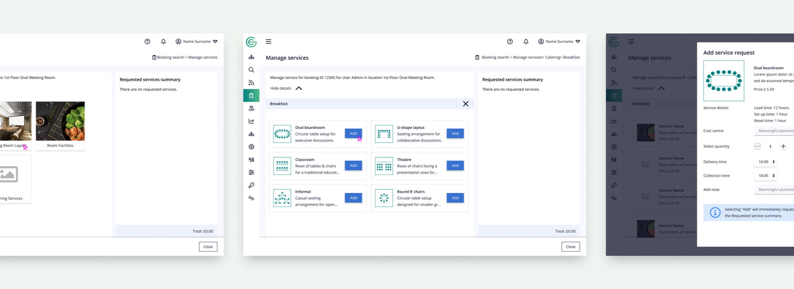Add the Round 8' chairs service
Image resolution: width=794 pixels, height=289 pixels.
pyautogui.click(x=455, y=197)
